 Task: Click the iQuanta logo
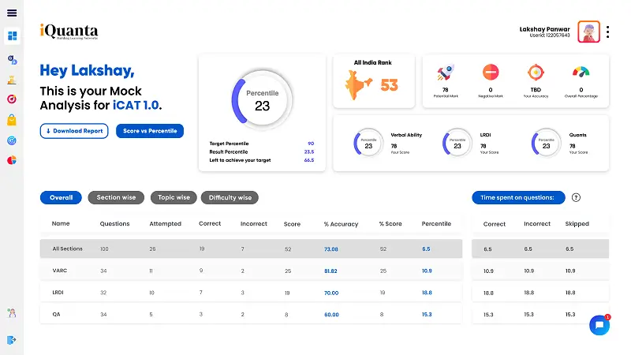point(69,32)
